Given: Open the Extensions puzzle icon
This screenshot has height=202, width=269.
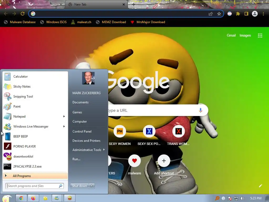Looking at the screenshot, I should [238, 14].
